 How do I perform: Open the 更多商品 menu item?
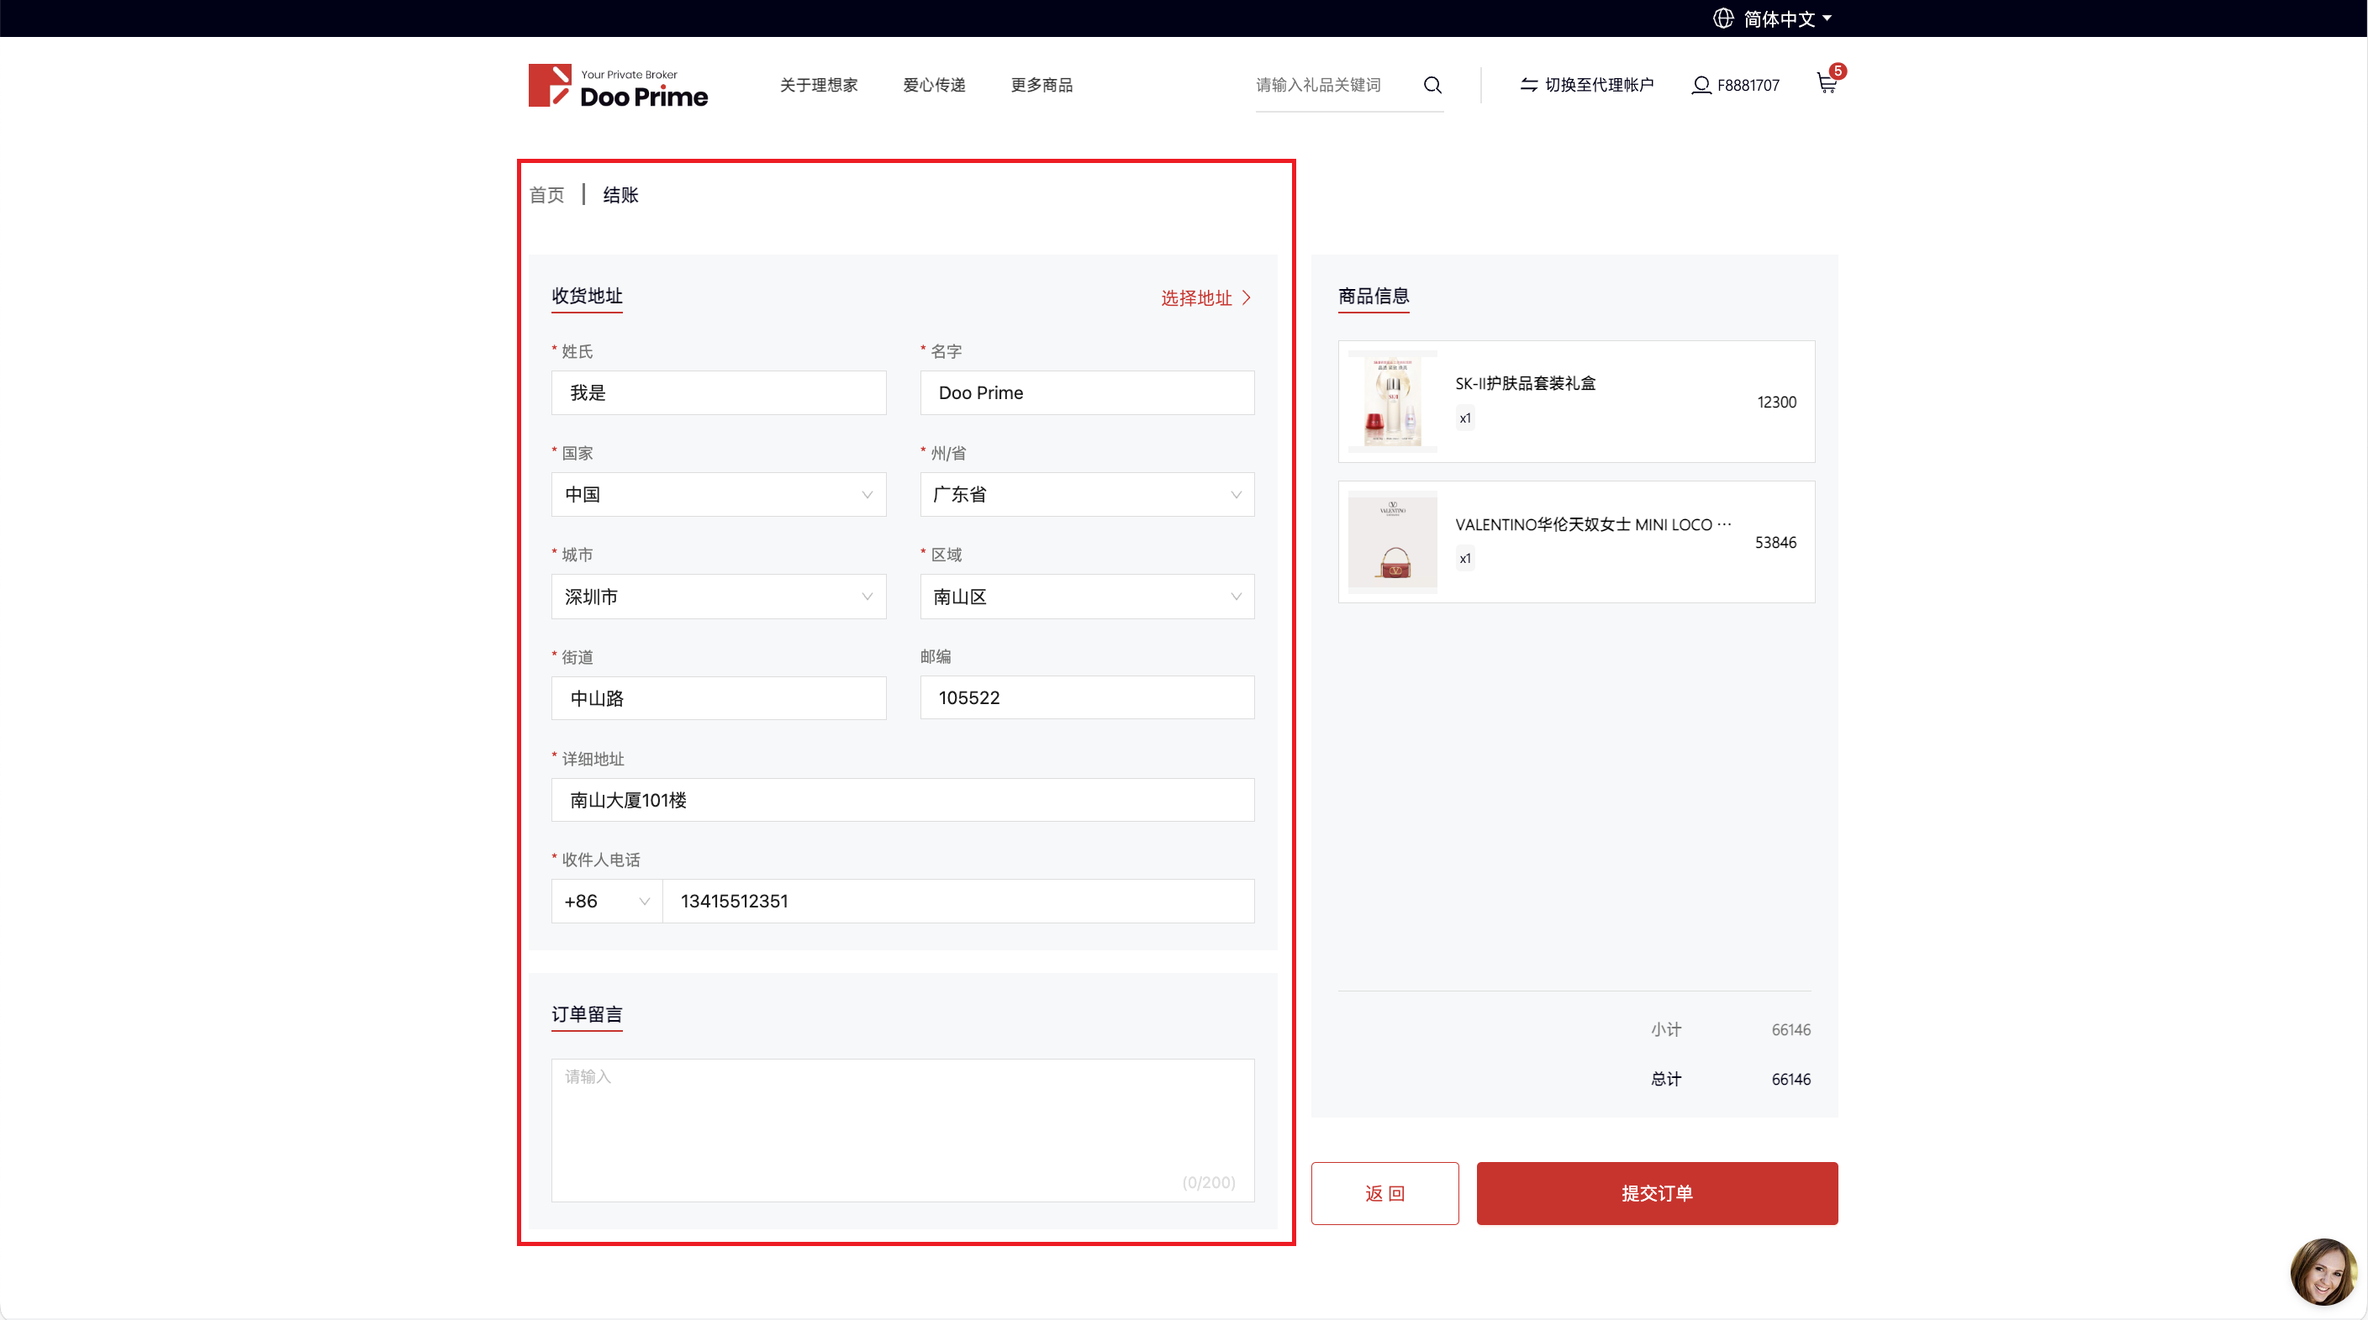pos(1042,85)
